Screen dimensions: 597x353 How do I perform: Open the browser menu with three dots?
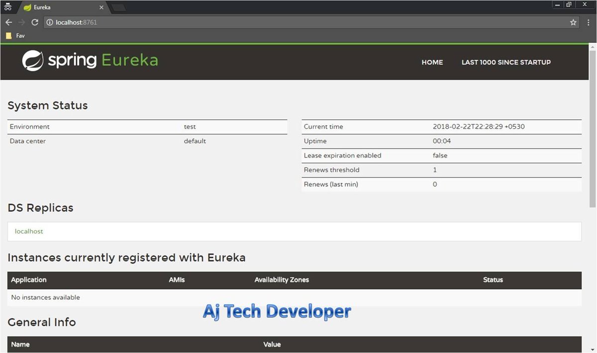[x=589, y=22]
